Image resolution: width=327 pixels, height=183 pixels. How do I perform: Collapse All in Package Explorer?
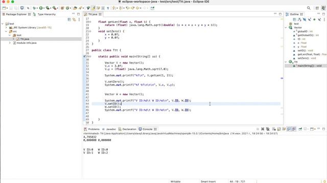(69, 19)
